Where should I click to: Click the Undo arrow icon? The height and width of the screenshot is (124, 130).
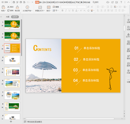pyautogui.click(x=28, y=2)
